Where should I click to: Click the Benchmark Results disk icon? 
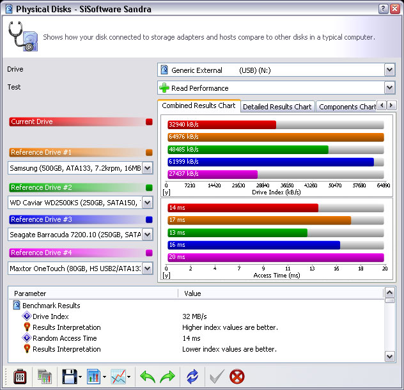[17, 305]
